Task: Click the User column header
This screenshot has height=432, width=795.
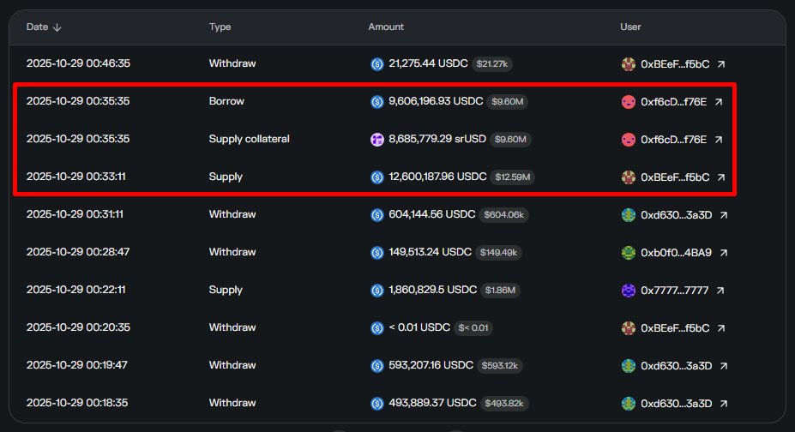Action: (x=630, y=27)
